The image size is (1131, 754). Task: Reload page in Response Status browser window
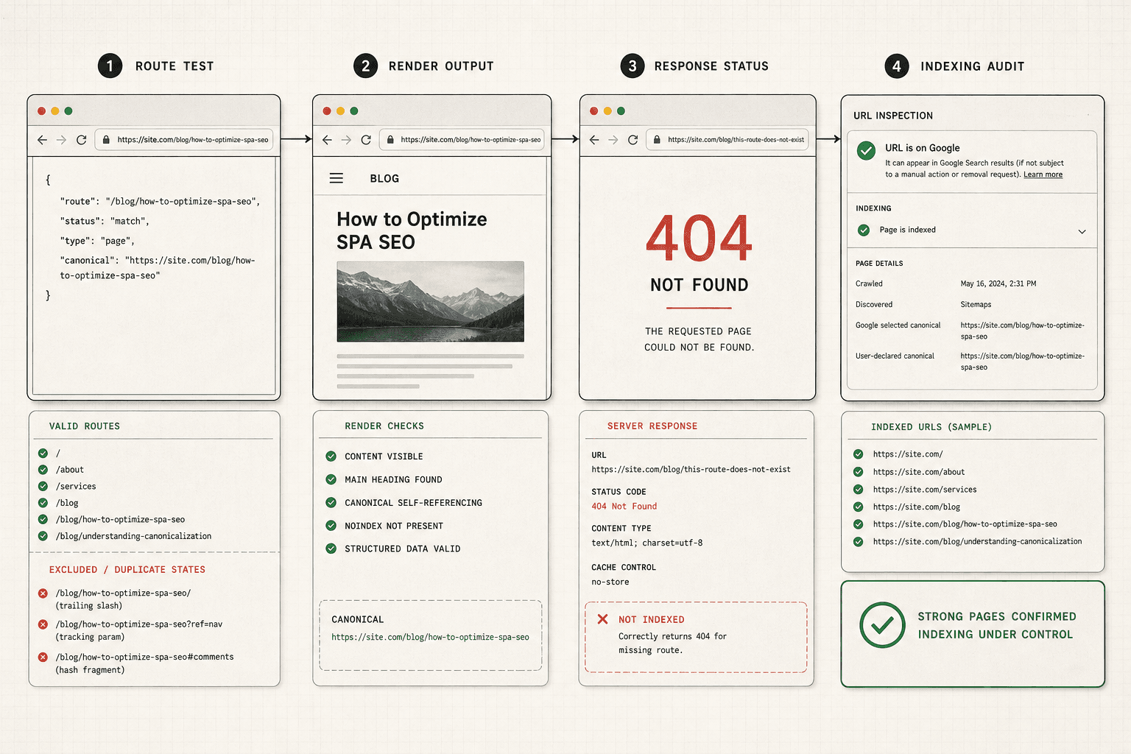pyautogui.click(x=633, y=140)
